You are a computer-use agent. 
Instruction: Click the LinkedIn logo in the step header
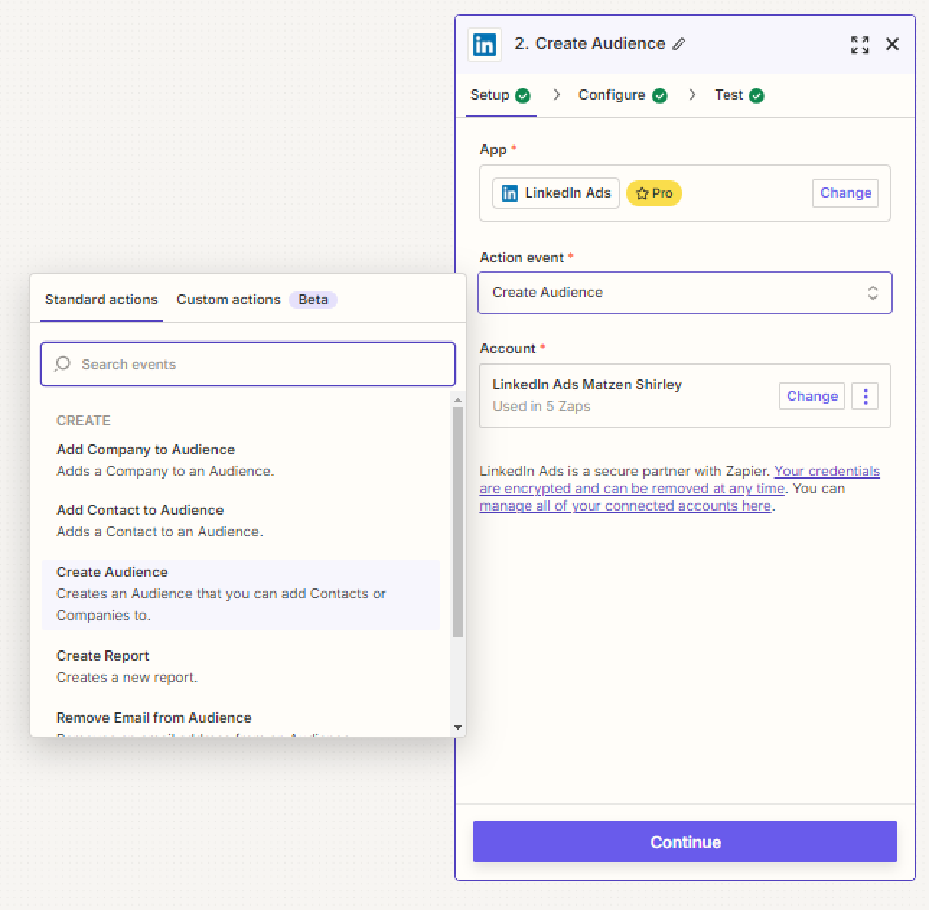[x=485, y=45]
